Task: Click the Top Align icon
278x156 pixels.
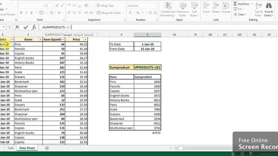Action: [x=69, y=6]
